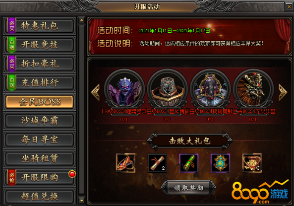Screen dimensions: 294x206
Task: Open the 特惠礼包 tab
Action: 39,26
